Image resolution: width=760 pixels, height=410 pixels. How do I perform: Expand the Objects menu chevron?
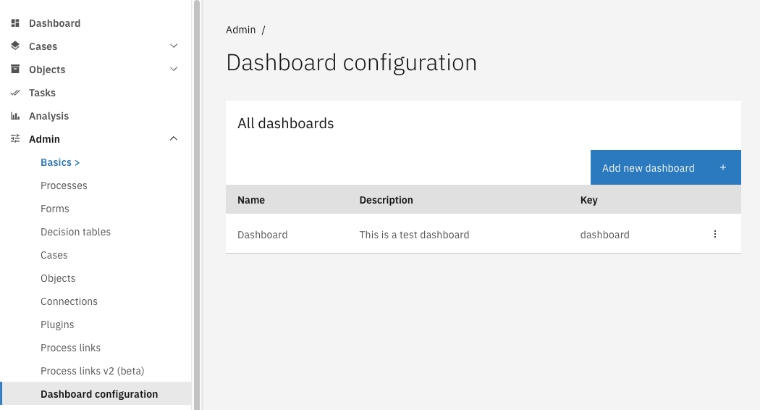tap(174, 70)
